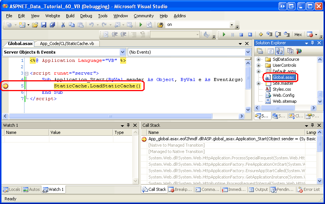Click the editor horizontal scrollbar

[x=113, y=116]
